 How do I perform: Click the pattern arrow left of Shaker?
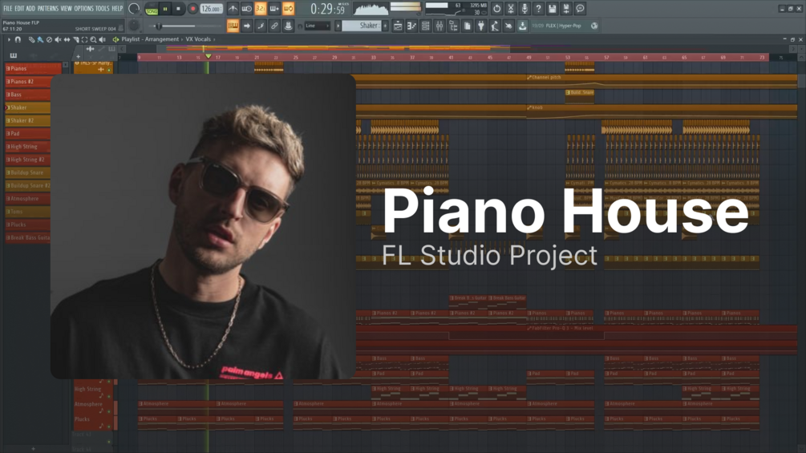[338, 26]
